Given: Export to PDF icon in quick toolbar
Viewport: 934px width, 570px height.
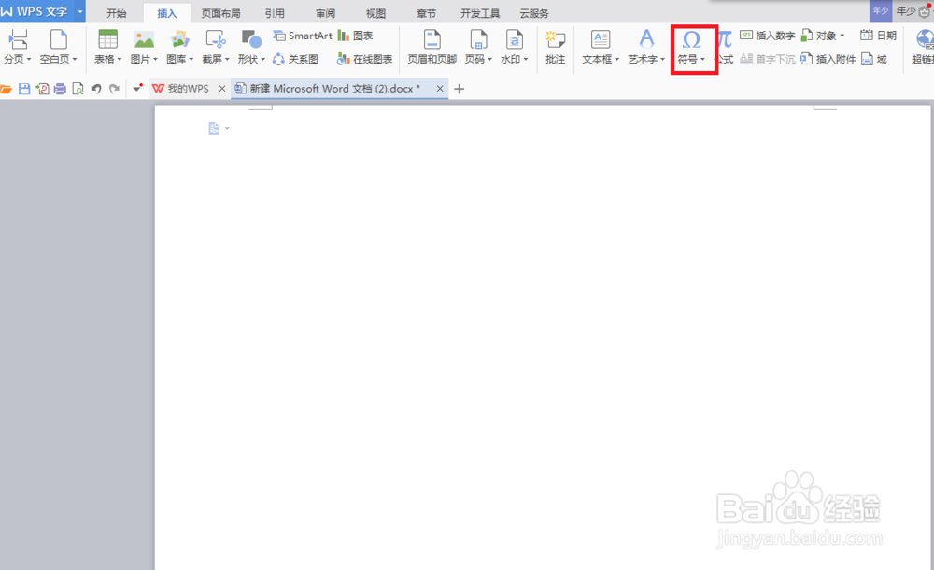Looking at the screenshot, I should click(x=42, y=89).
